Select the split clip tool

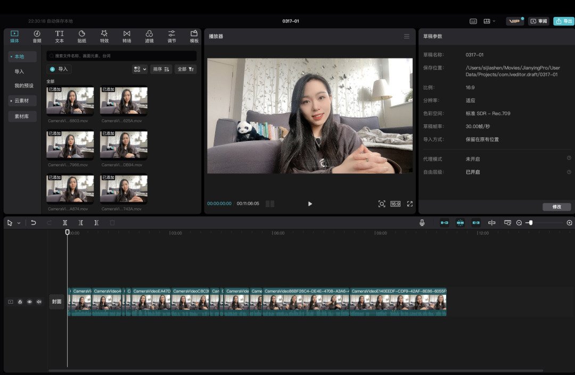click(x=65, y=222)
